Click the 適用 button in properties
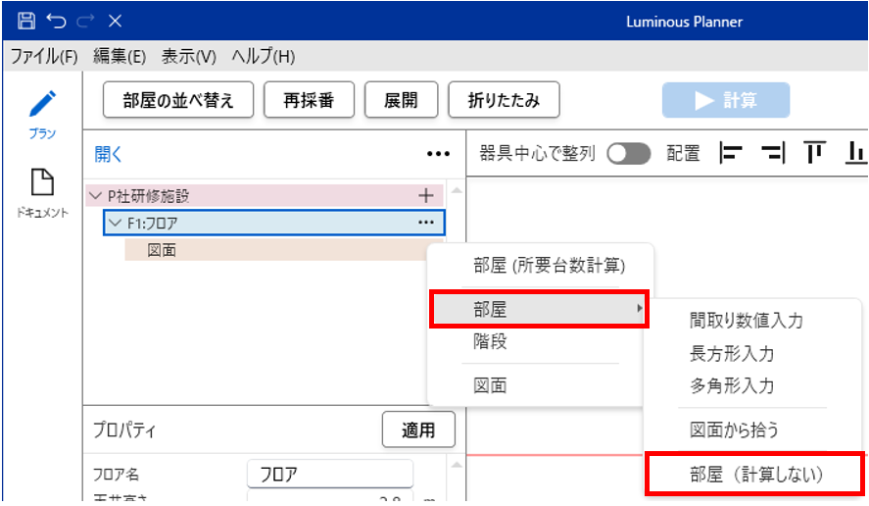Screen dimensions: 869x506 (x=418, y=430)
